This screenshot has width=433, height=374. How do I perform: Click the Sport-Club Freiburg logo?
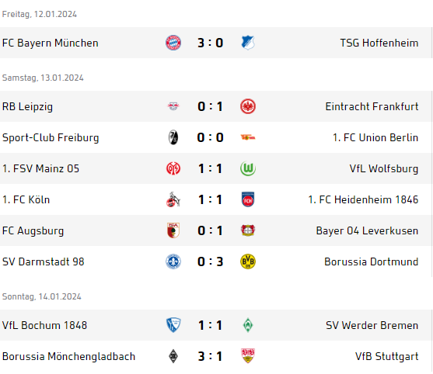click(x=173, y=137)
